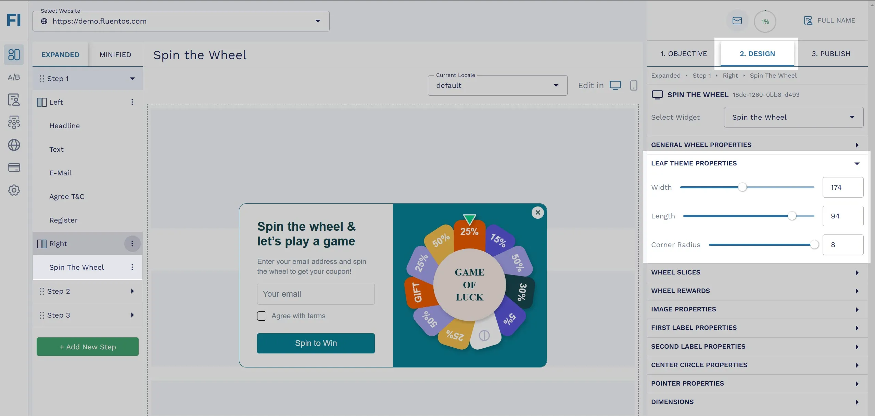Toggle the Agree with terms checkbox
Image resolution: width=875 pixels, height=416 pixels.
[262, 316]
